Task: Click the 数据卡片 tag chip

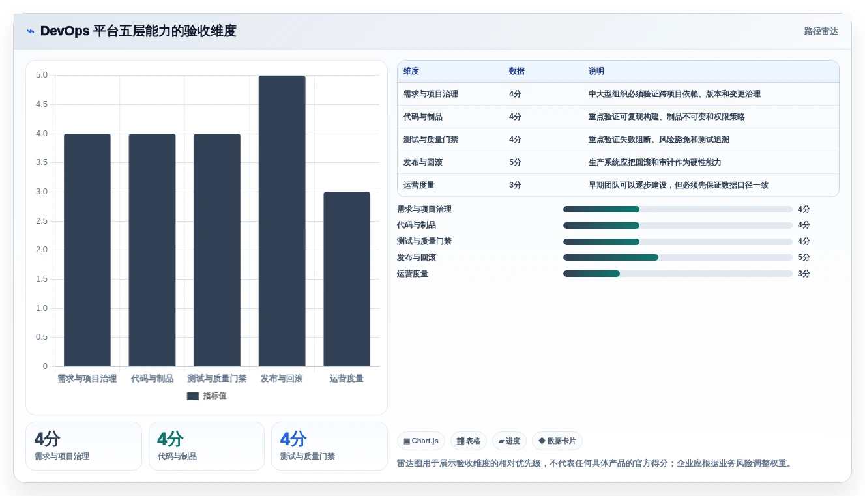Action: point(557,441)
